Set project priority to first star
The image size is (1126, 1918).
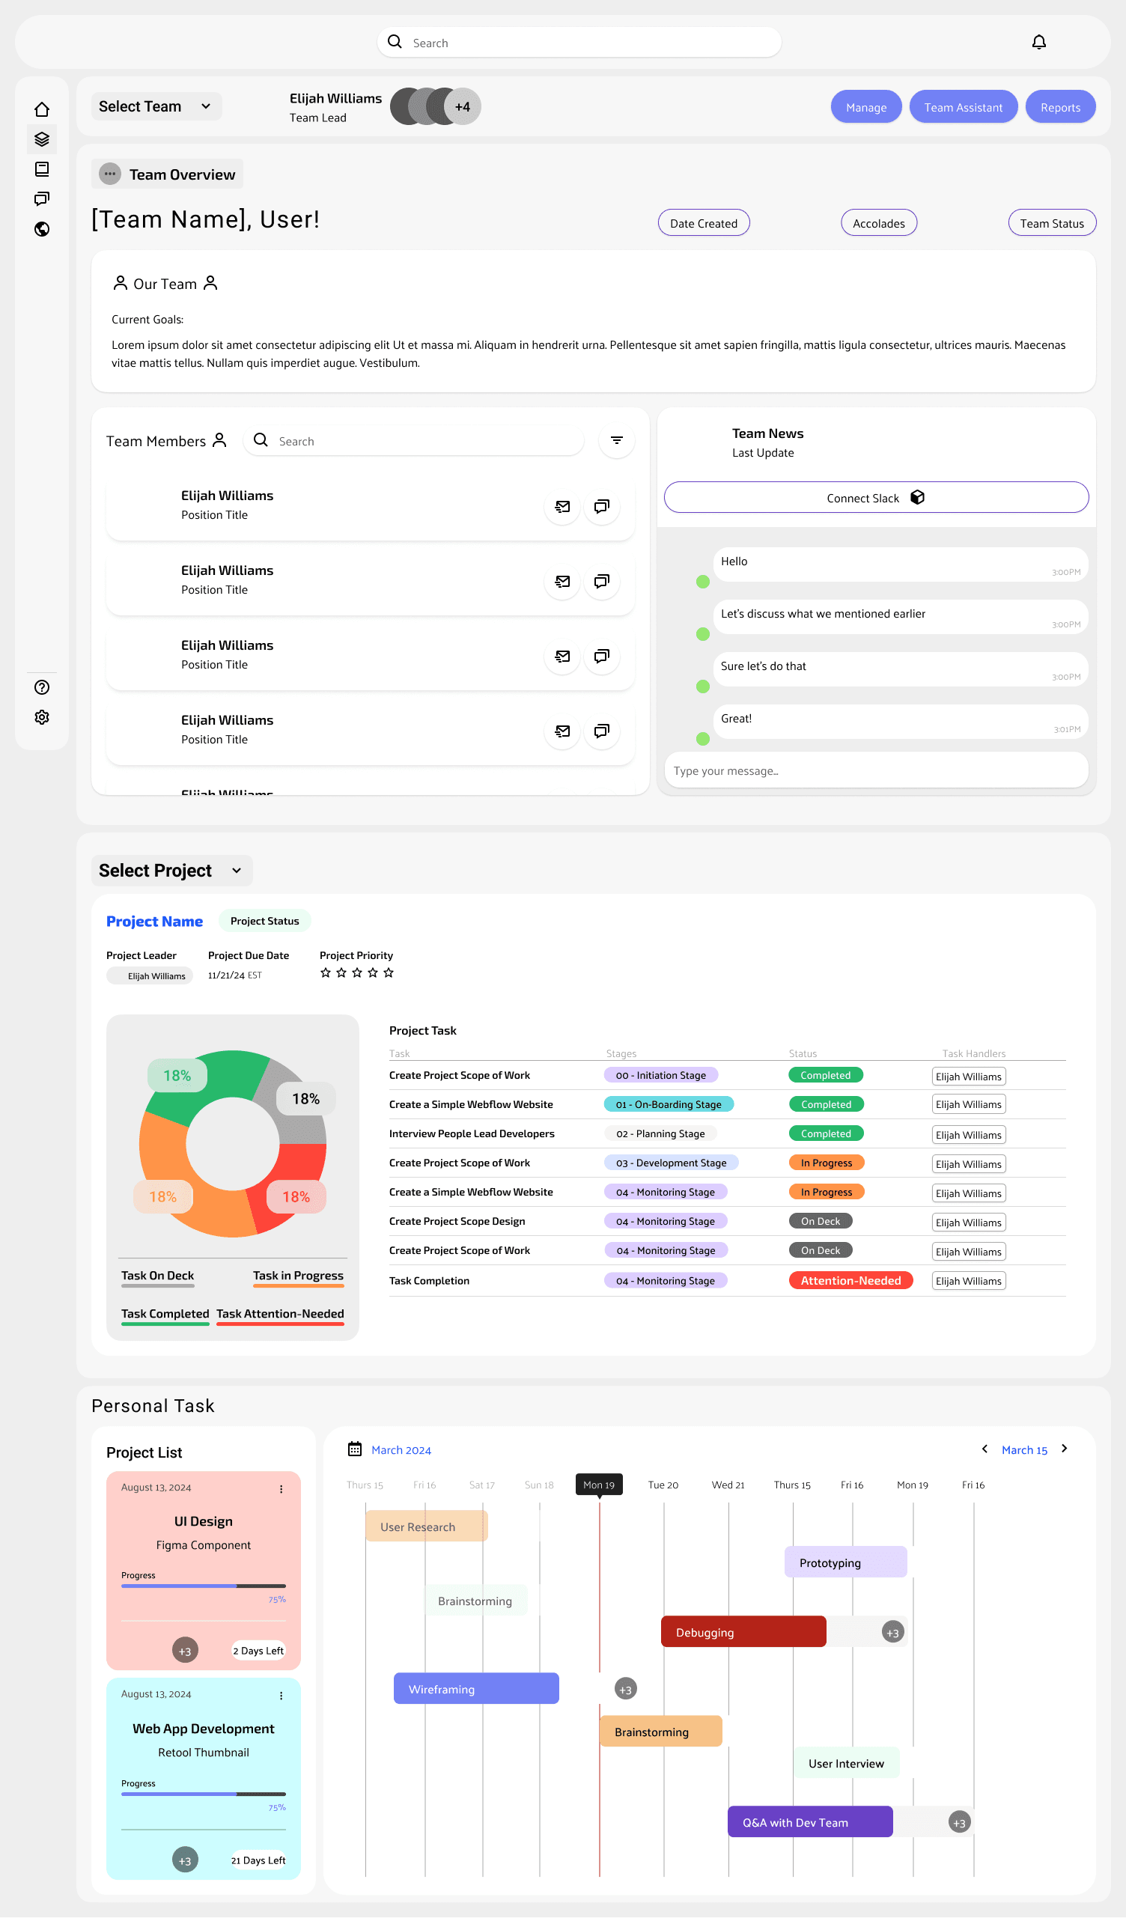(326, 972)
